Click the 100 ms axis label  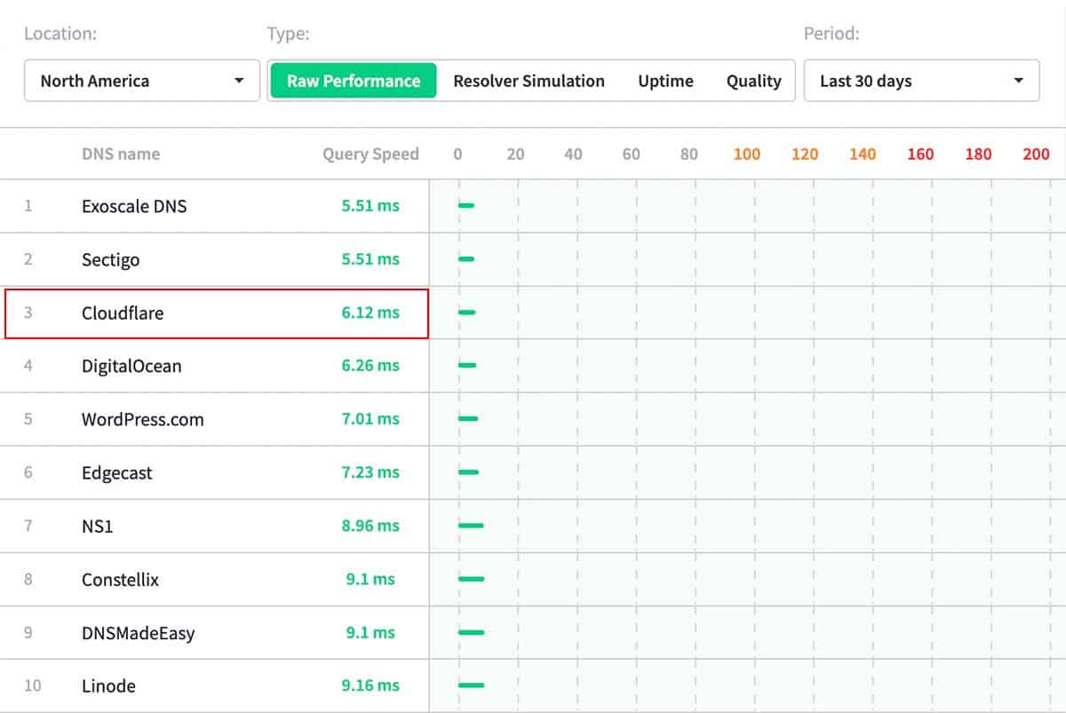pos(747,154)
